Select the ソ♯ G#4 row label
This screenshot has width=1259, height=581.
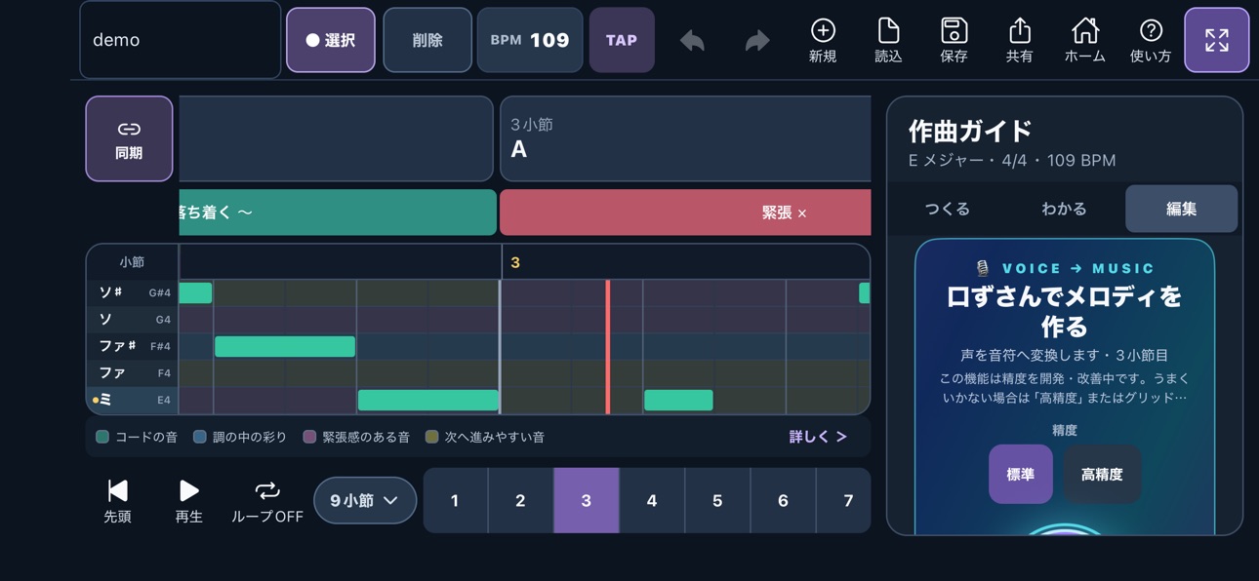coord(133,292)
